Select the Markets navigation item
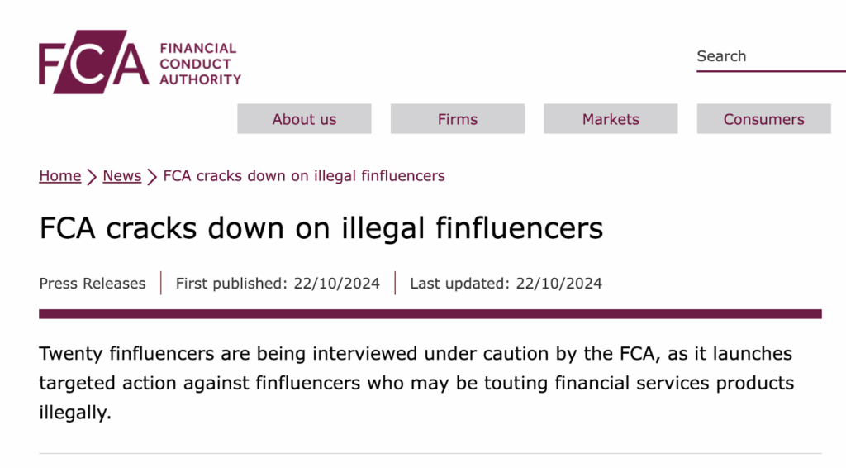This screenshot has width=846, height=468. pos(611,119)
